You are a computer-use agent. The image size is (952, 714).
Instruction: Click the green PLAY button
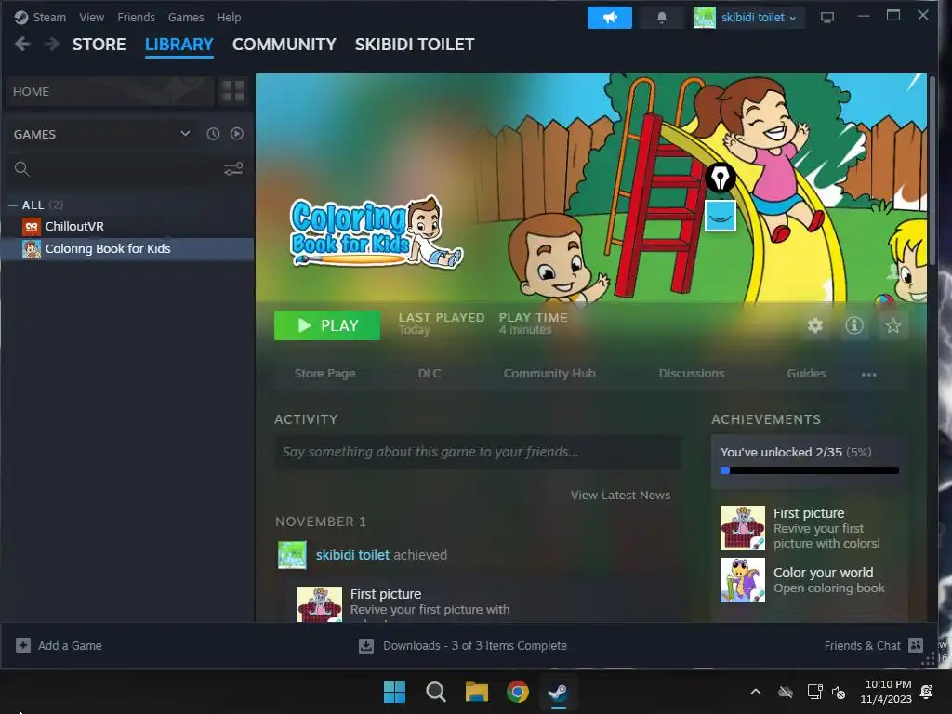(x=327, y=325)
